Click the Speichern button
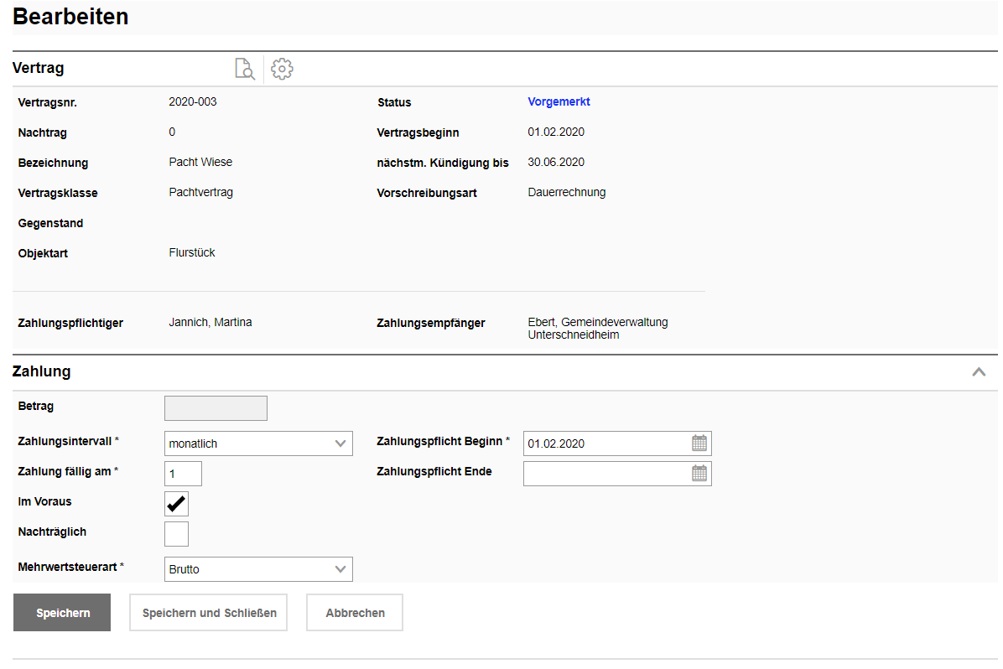Screen dimensions: 1003x669 62,613
